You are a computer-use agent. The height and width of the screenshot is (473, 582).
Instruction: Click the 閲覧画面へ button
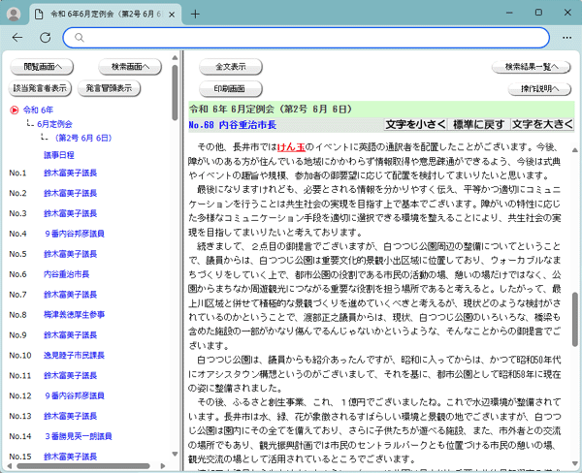(42, 67)
